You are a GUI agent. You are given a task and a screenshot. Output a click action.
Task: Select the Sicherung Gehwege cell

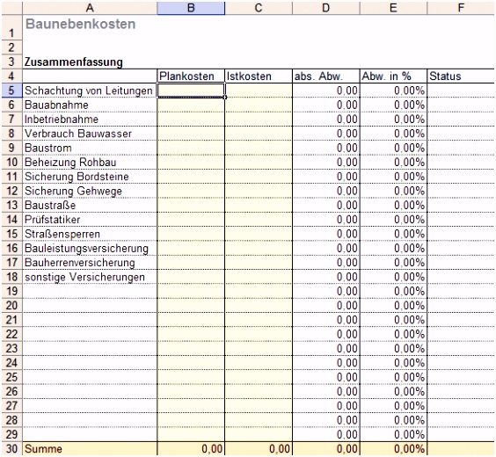coord(90,191)
